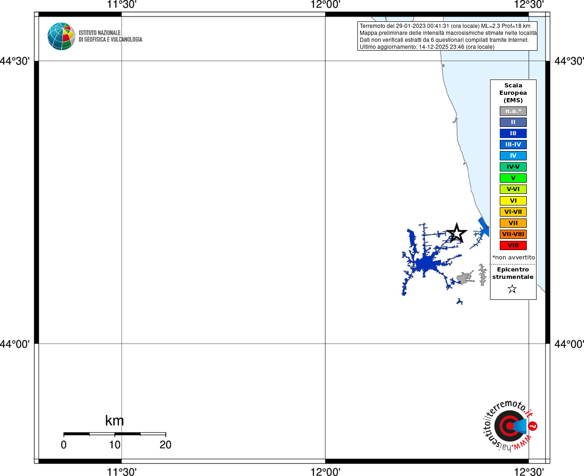This screenshot has height=476, width=584.
Task: Click the '0' scale bar value
Action: pos(64,445)
